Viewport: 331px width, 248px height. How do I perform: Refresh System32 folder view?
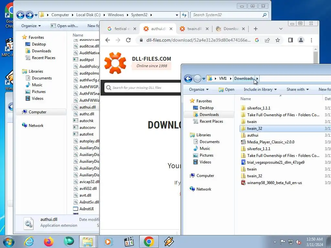[184, 15]
